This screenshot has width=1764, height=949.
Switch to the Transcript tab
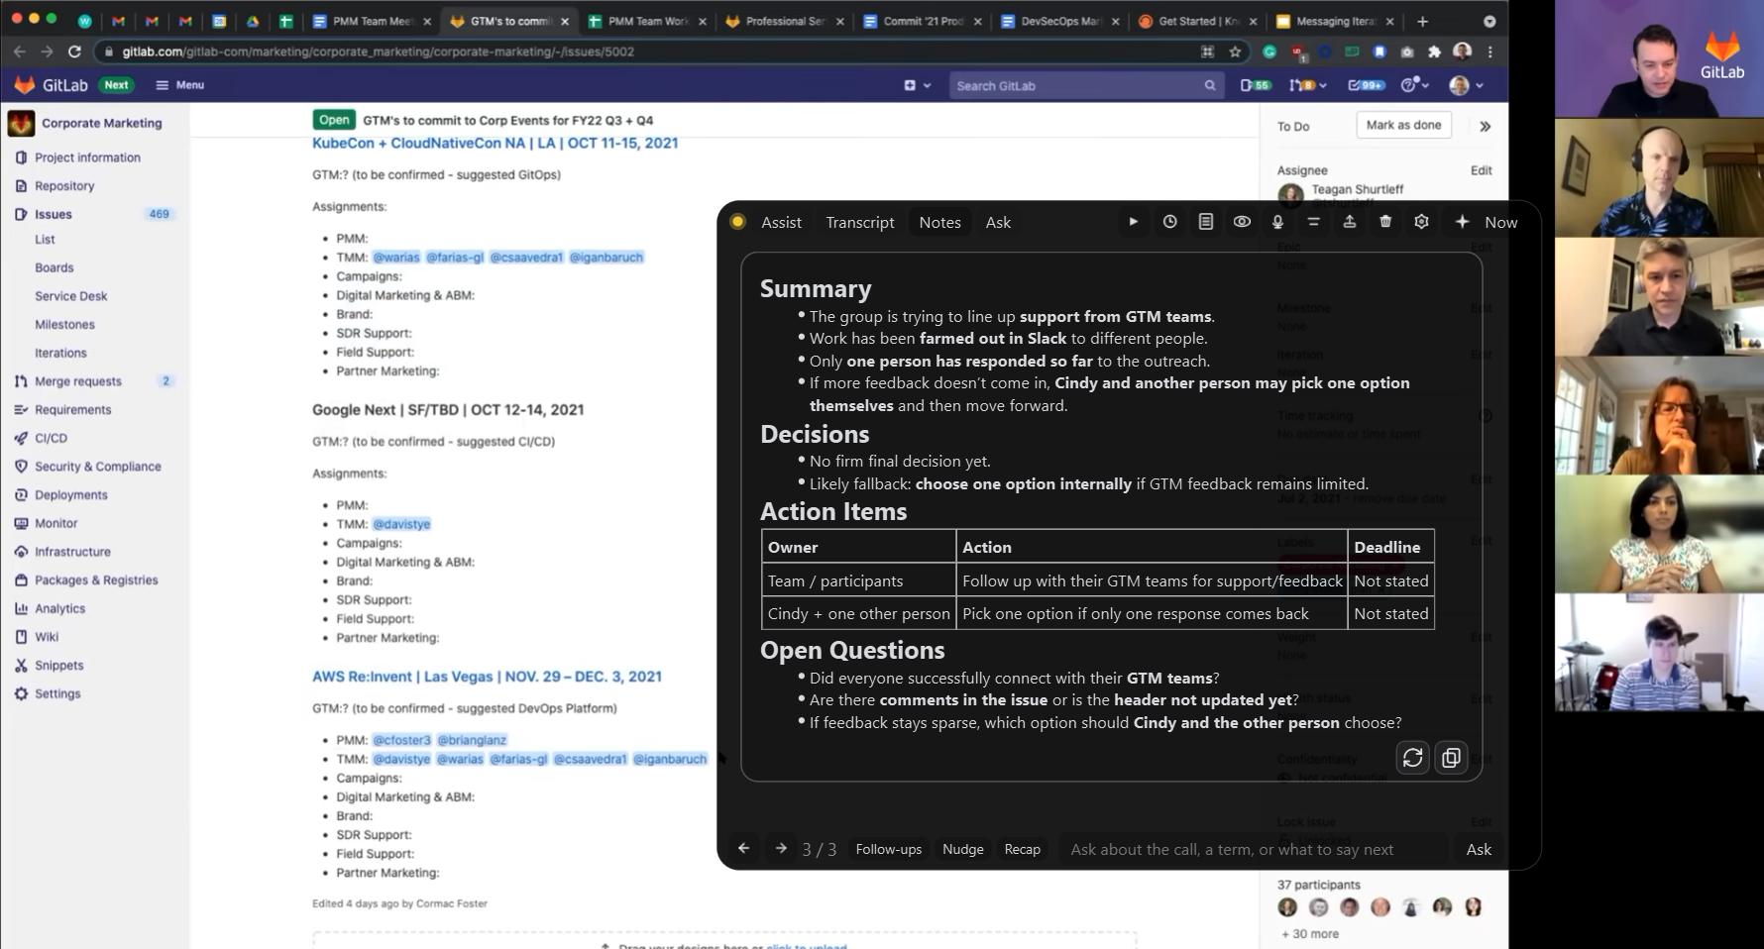click(x=860, y=223)
